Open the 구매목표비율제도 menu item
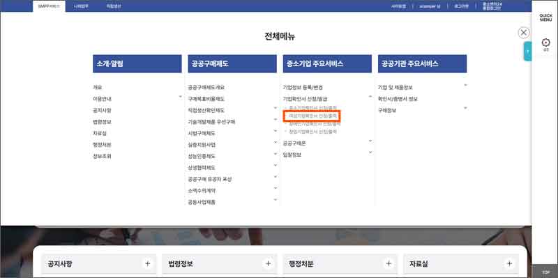This screenshot has height=278, width=558. [206, 99]
